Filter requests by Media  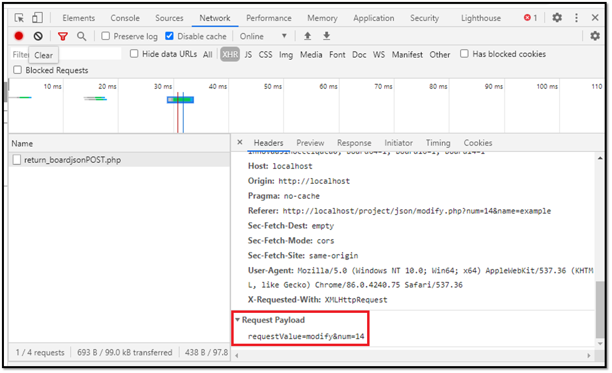(311, 55)
